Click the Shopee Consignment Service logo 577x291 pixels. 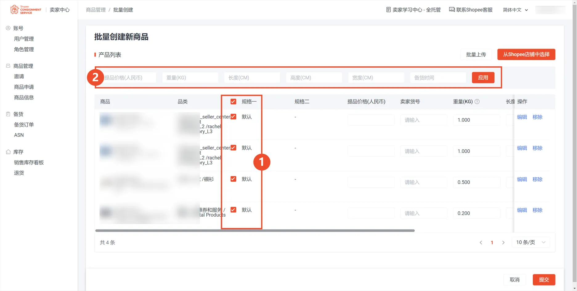click(x=25, y=9)
